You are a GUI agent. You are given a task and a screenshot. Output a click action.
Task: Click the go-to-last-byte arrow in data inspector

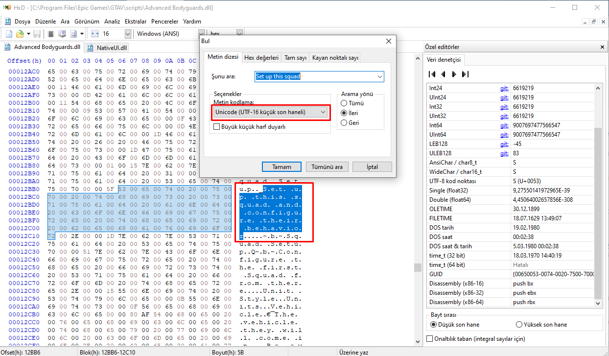coord(466,74)
